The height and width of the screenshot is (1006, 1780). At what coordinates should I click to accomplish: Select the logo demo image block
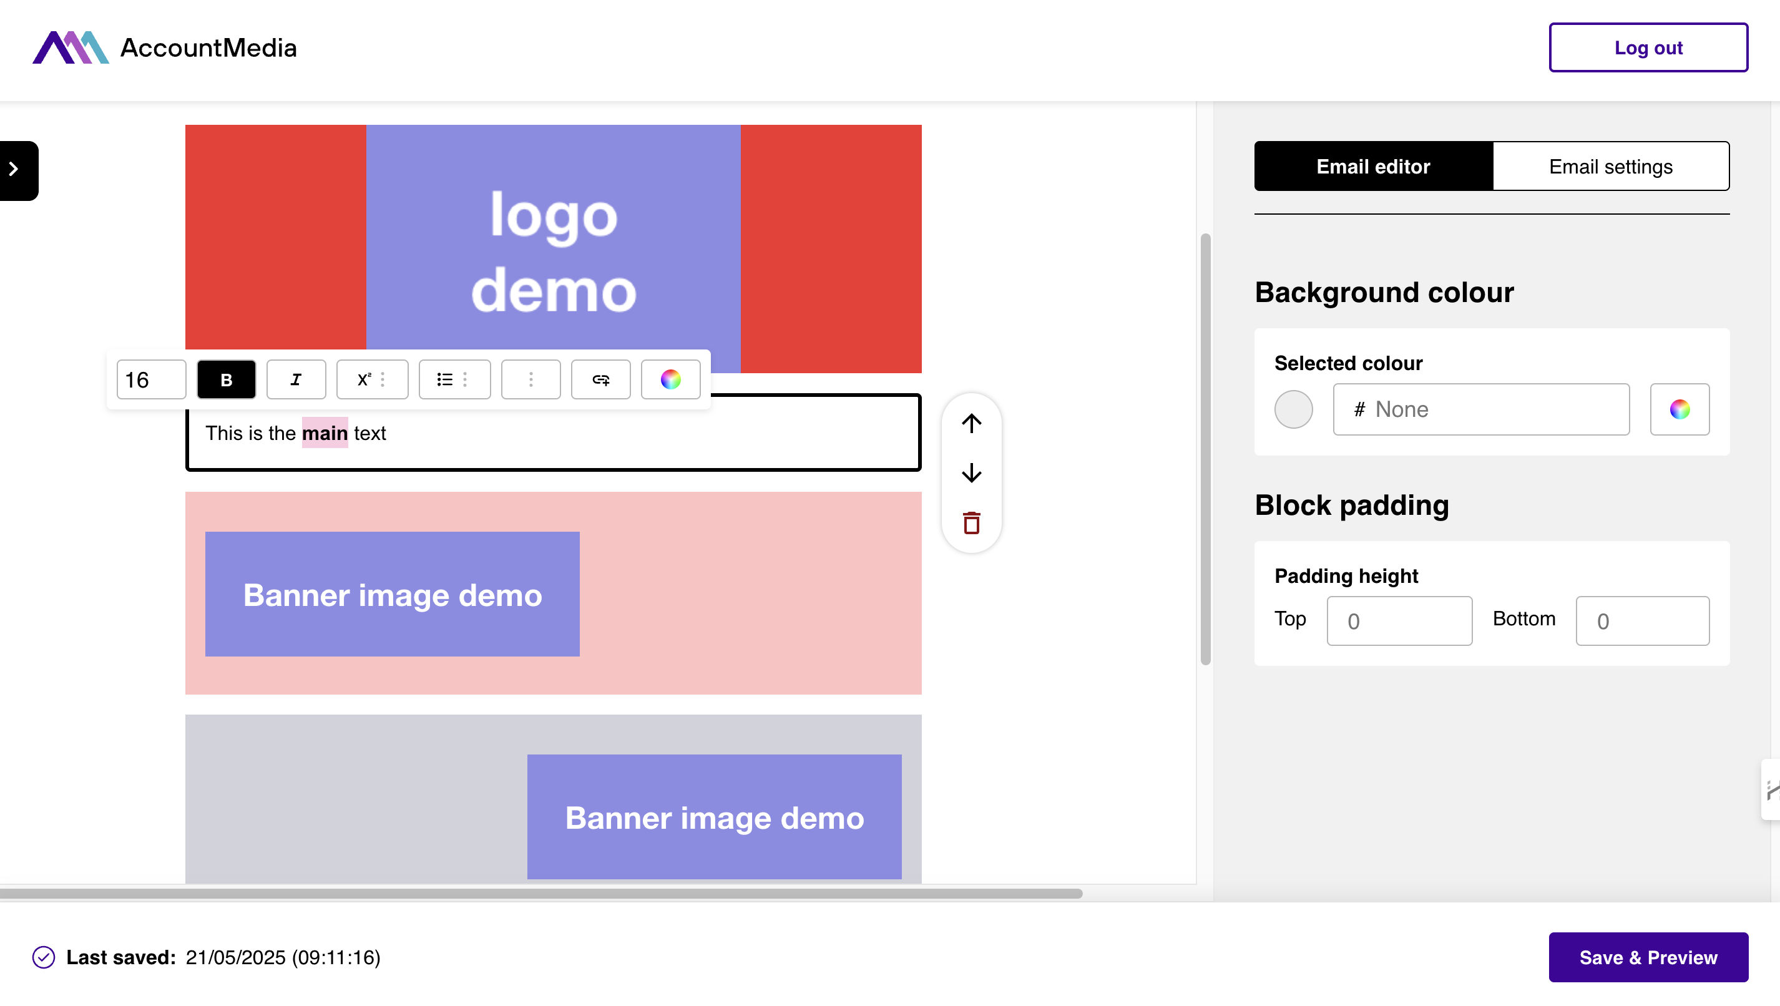pyautogui.click(x=553, y=249)
